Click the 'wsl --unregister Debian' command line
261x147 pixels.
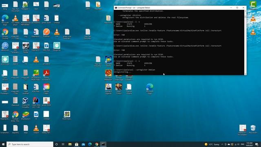tap(135, 70)
